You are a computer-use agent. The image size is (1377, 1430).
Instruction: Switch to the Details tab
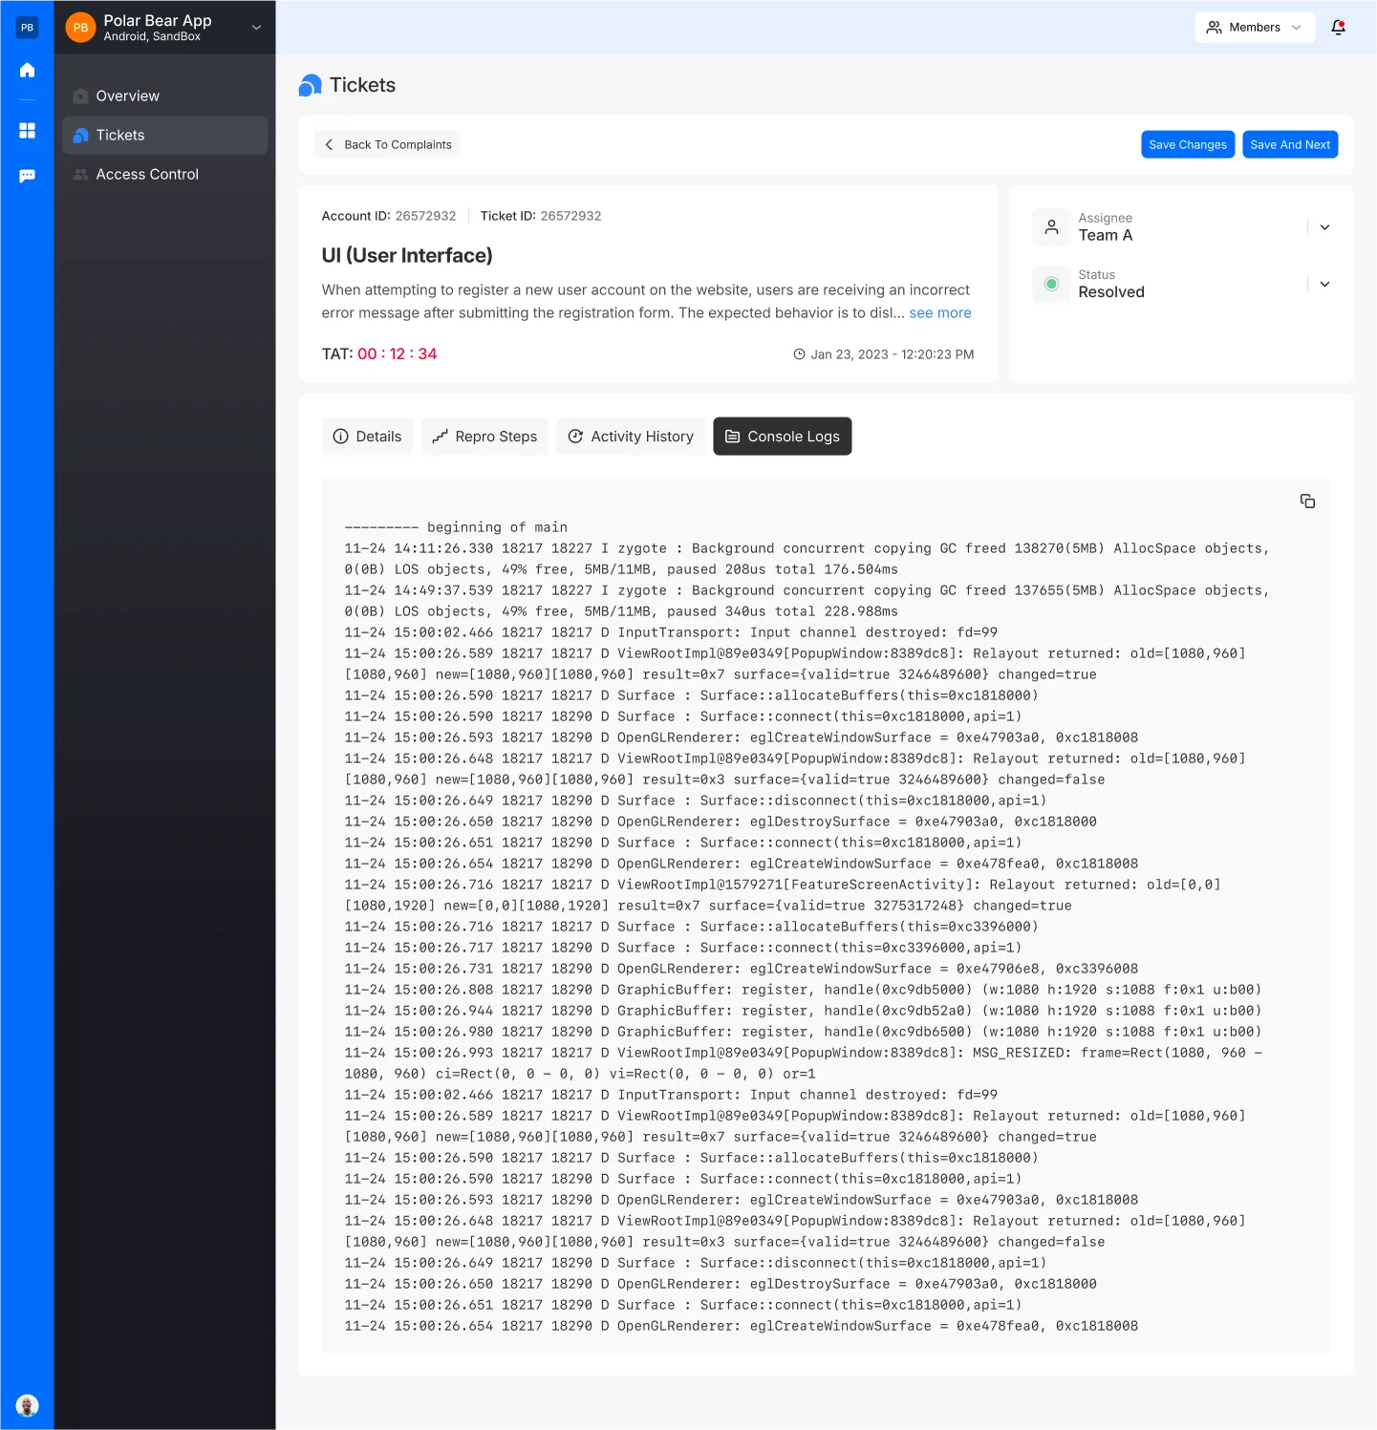pos(367,437)
